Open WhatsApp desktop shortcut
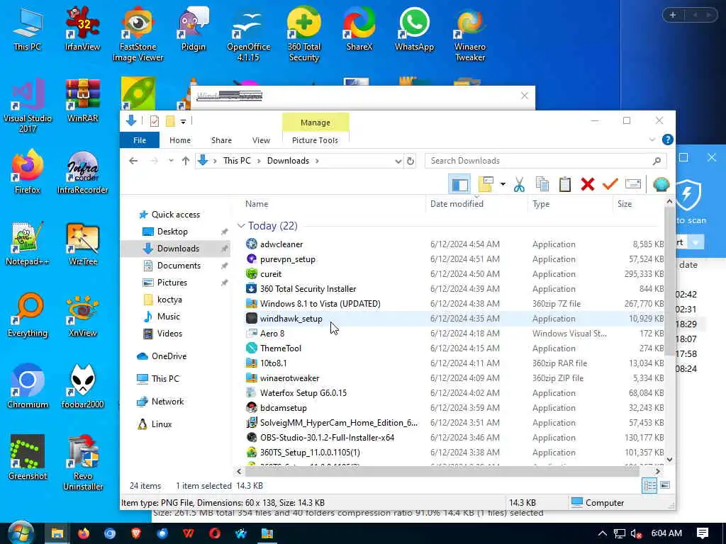The image size is (726, 544). click(x=414, y=29)
